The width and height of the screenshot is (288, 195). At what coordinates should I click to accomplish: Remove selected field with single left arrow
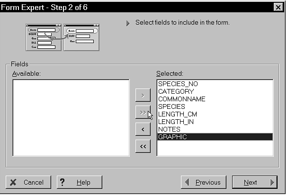click(143, 129)
